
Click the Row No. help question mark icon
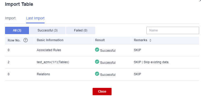click(x=26, y=40)
